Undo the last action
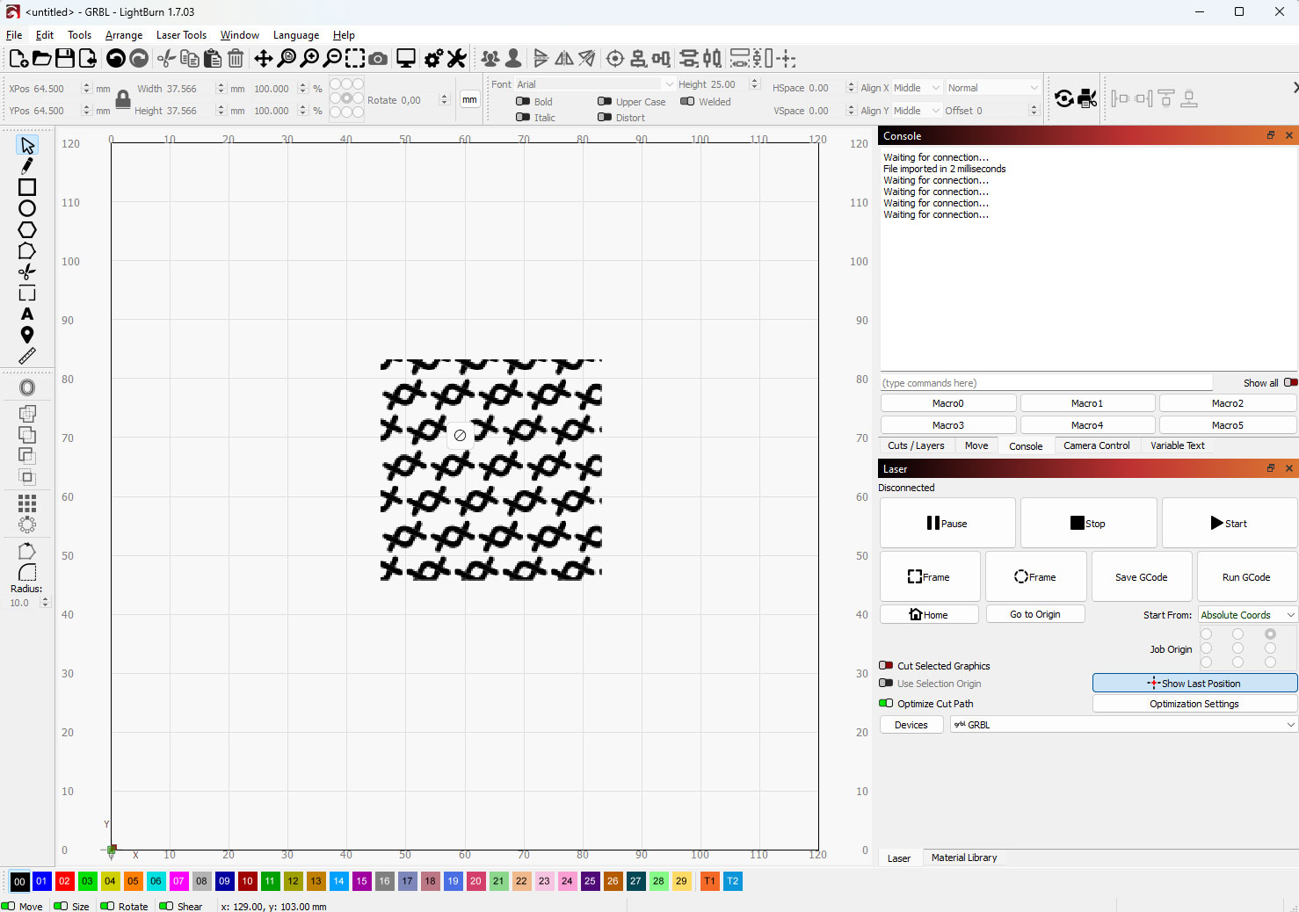 (115, 59)
